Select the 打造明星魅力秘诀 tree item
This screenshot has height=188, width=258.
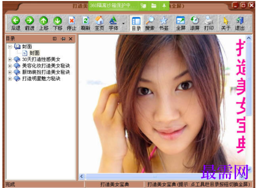[x=41, y=79]
